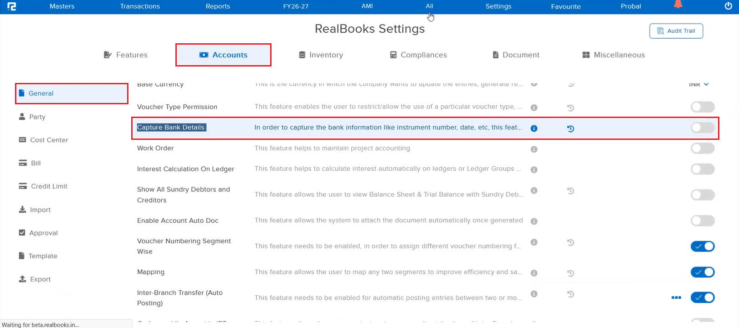Click Interest Calculation On Ledger label
The width and height of the screenshot is (739, 328).
pos(185,169)
